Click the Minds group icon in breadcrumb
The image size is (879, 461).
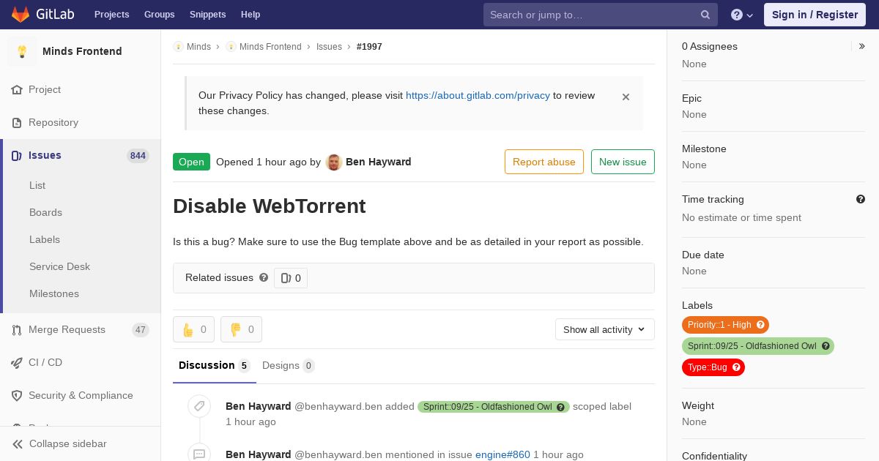[178, 47]
